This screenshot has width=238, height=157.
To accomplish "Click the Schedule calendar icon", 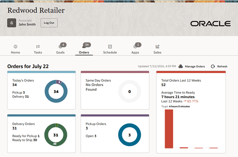I will [110, 46].
